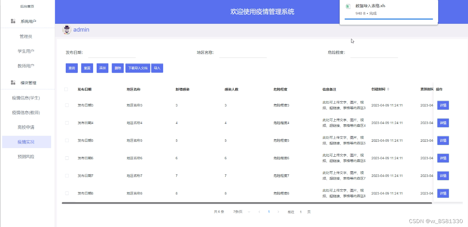Viewport: 468px width, 227px height.
Task: Check the row 发布日期6 checkbox
Action: [67, 158]
